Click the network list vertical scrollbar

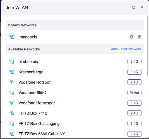[148, 46]
